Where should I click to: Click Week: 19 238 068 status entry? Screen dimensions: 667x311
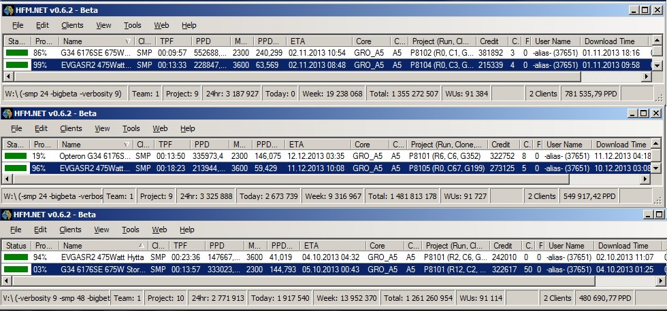(332, 94)
